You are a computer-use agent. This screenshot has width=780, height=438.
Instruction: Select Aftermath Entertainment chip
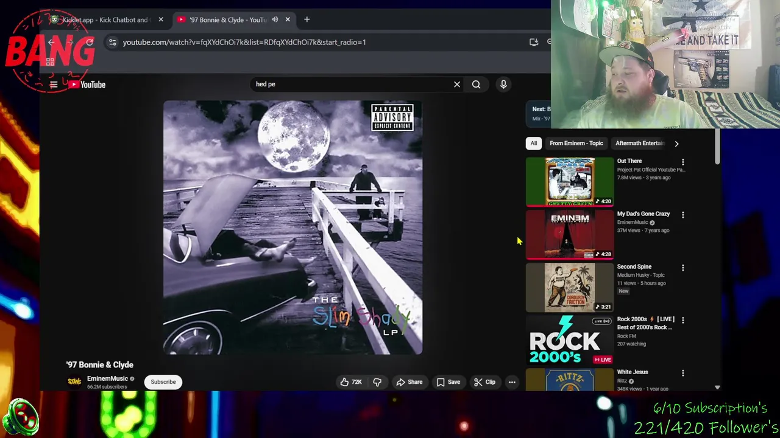click(639, 144)
